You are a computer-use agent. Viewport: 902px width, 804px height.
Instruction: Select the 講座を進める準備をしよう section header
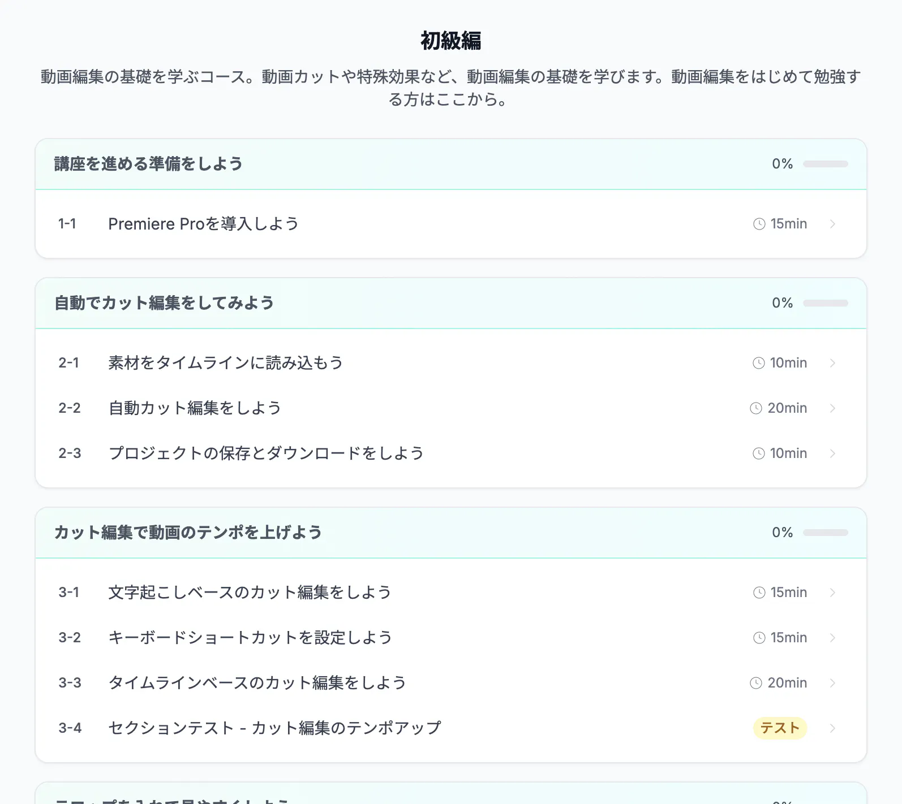pyautogui.click(x=148, y=164)
